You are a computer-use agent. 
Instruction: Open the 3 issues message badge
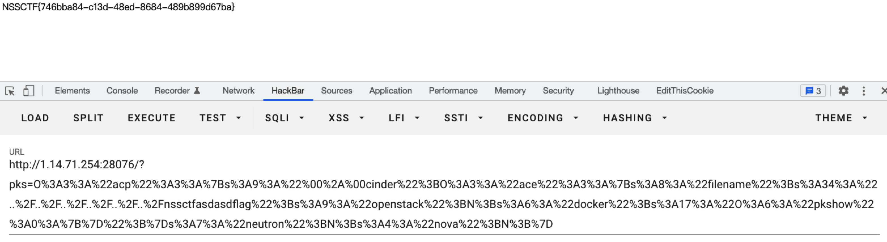coord(813,91)
